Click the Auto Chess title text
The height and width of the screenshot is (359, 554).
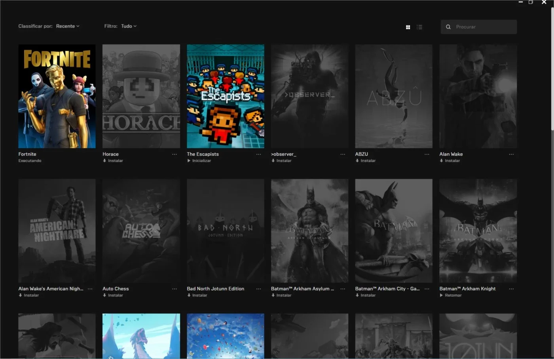tap(116, 289)
